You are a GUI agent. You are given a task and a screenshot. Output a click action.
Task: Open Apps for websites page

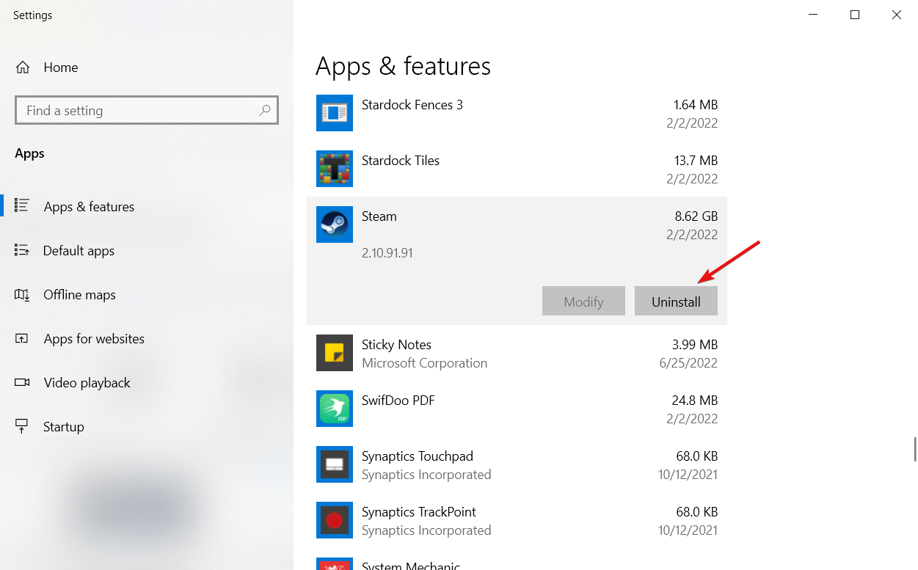click(x=147, y=339)
